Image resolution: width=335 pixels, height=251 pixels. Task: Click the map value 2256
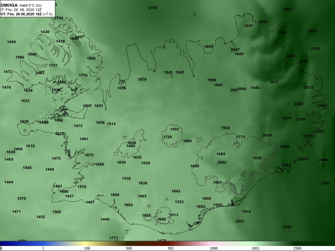pyautogui.click(x=301, y=119)
